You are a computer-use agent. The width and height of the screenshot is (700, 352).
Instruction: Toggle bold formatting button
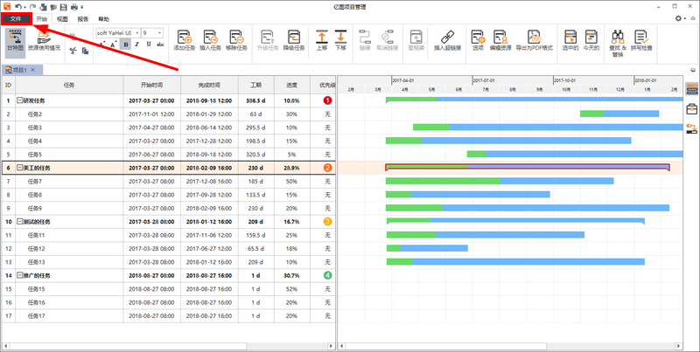click(x=125, y=44)
